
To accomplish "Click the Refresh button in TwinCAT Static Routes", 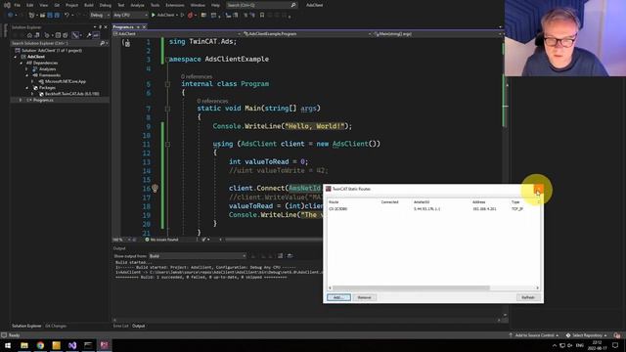I will [x=528, y=297].
